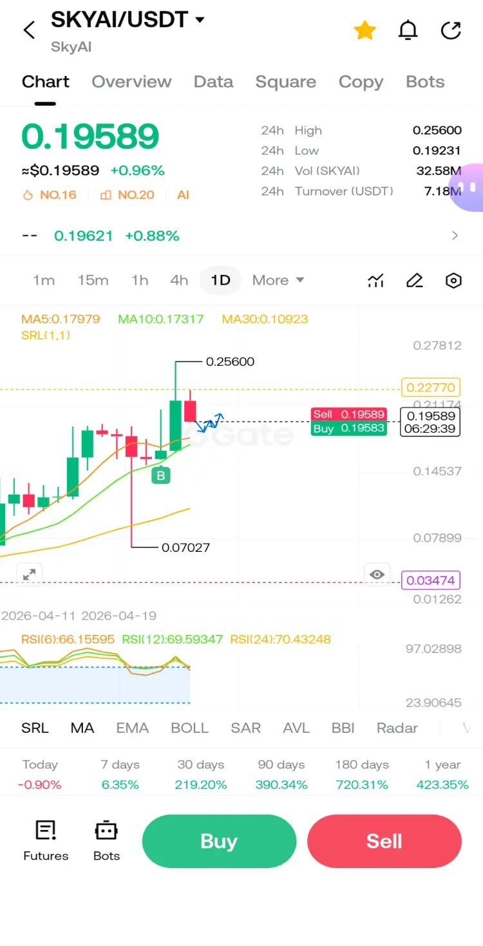Tap the 90 days 390.34% performance
The height and width of the screenshot is (946, 483).
(281, 775)
